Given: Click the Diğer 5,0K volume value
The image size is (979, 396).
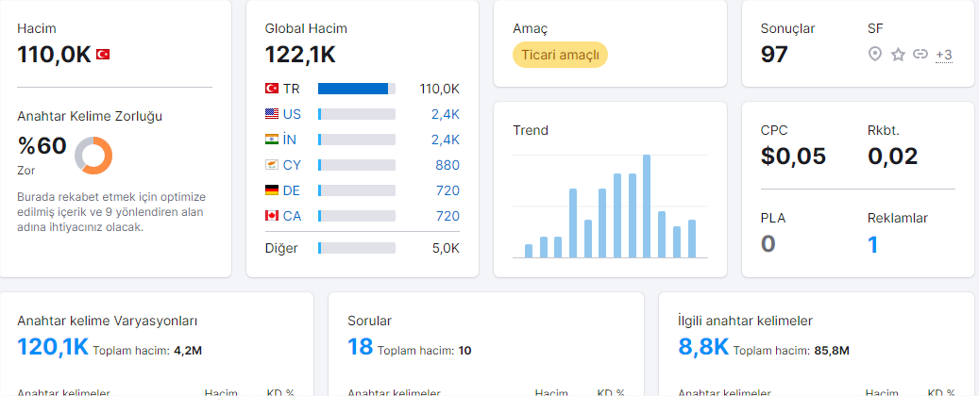Looking at the screenshot, I should click(446, 248).
